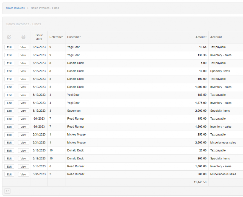Edit the Road Runner 150.00 tax line
This screenshot has height=197, width=243.
(9, 119)
